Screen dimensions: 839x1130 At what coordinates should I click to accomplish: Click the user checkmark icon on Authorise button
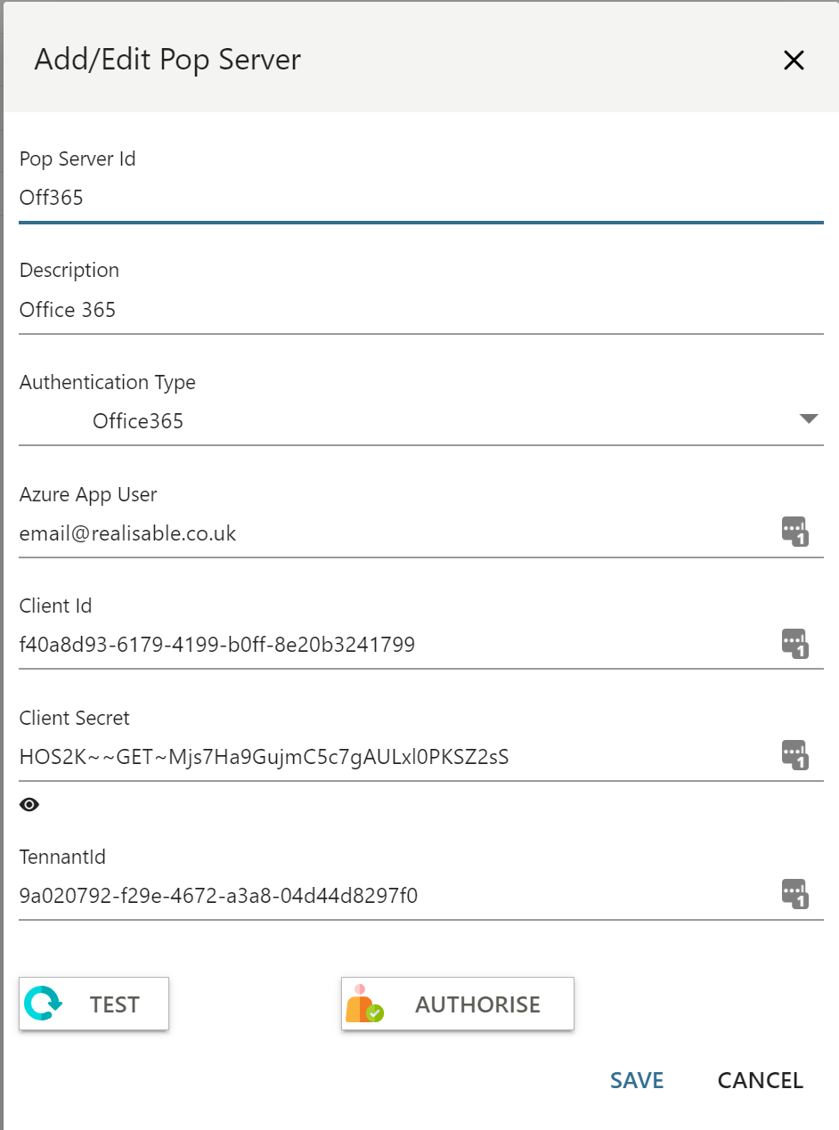click(x=364, y=1004)
